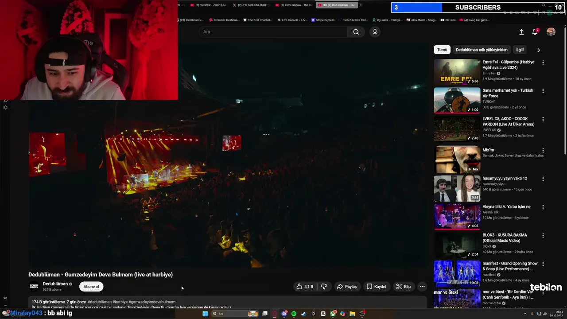The image size is (567, 319).
Task: Open options for Mix'im playlist
Action: 543,150
